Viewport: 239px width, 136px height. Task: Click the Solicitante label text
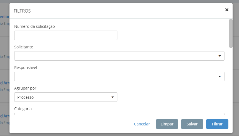[24, 47]
